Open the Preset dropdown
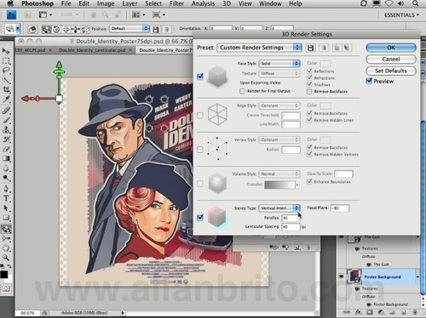 (259, 48)
